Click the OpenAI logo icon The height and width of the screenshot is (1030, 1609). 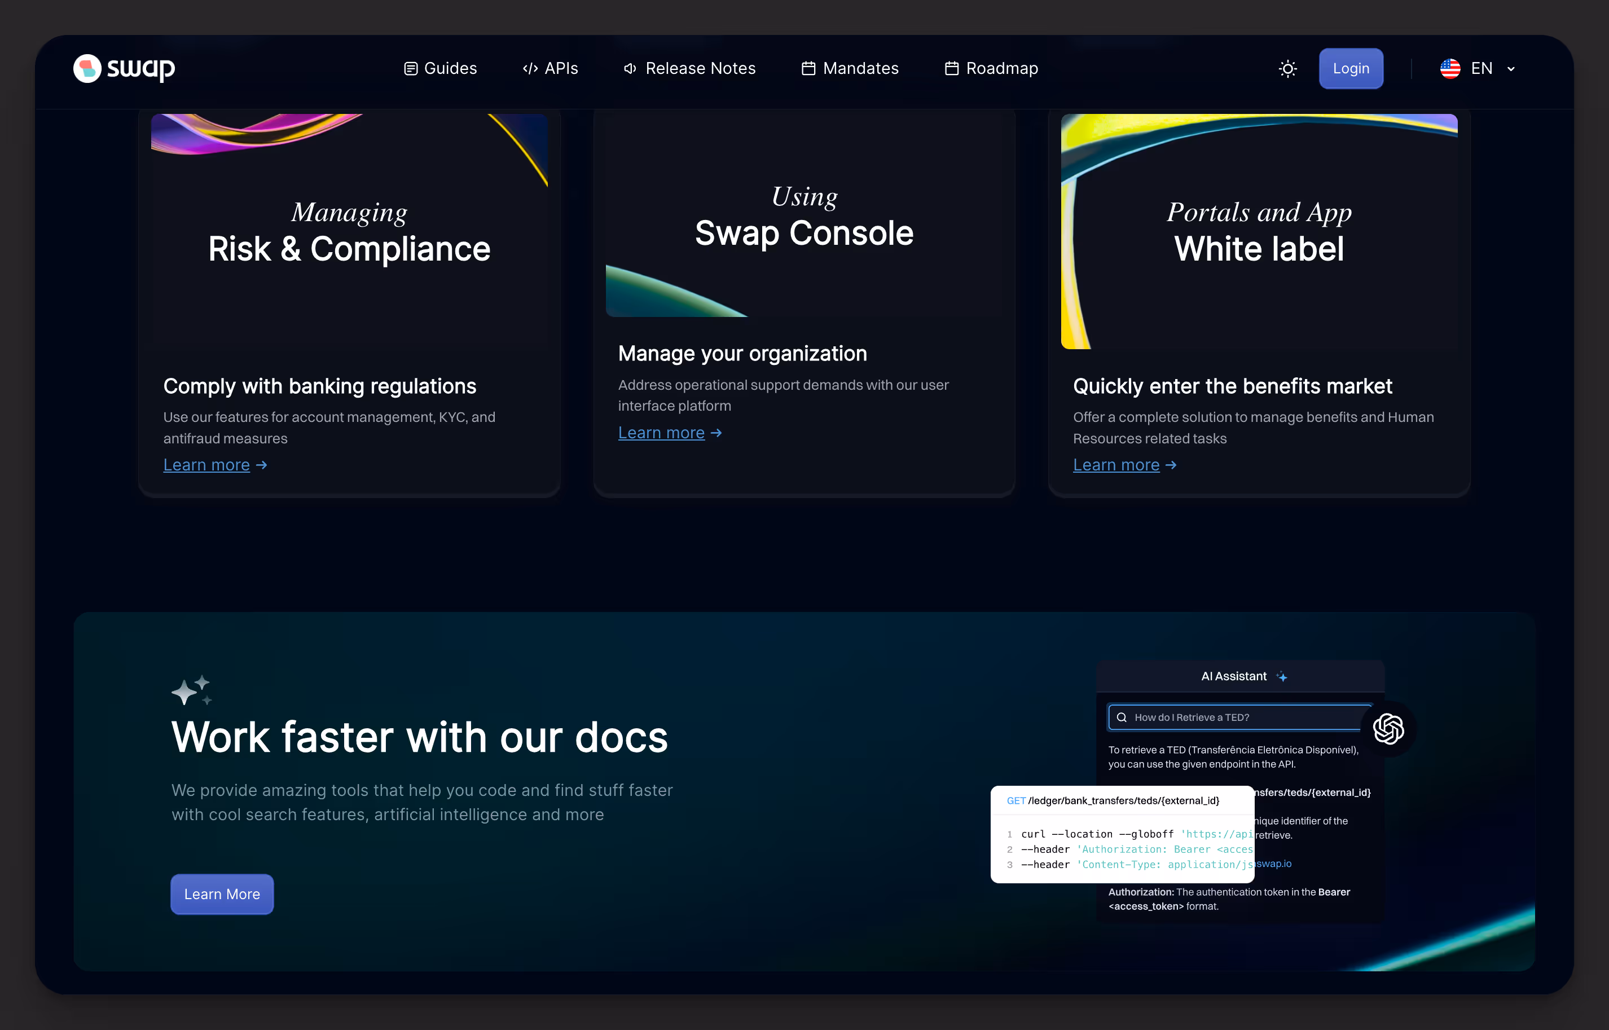pos(1388,728)
